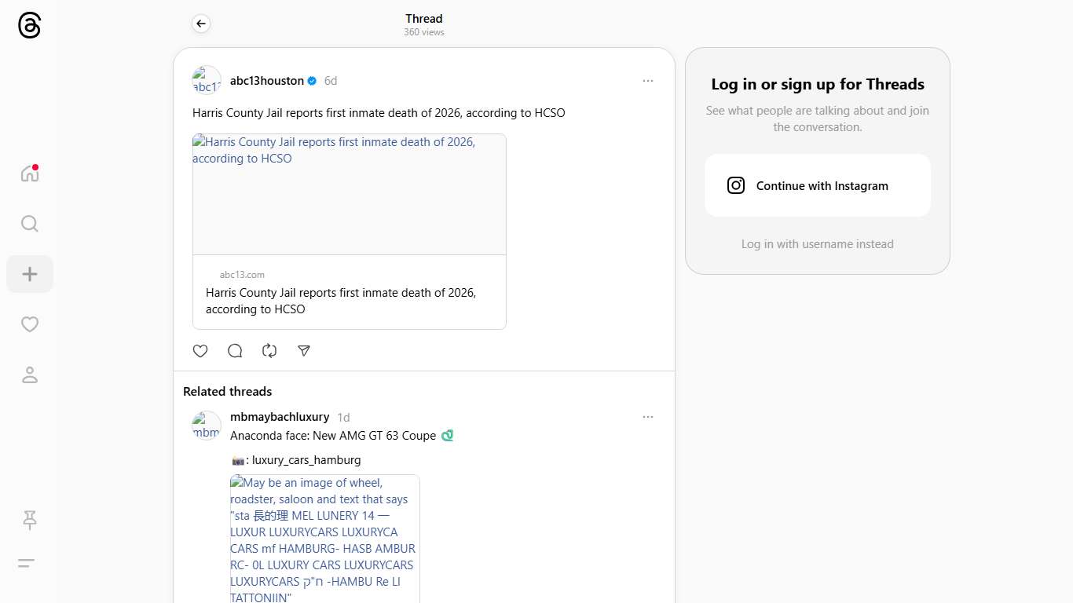Repost the abc13houston thread
The image size is (1073, 603).
pyautogui.click(x=269, y=351)
